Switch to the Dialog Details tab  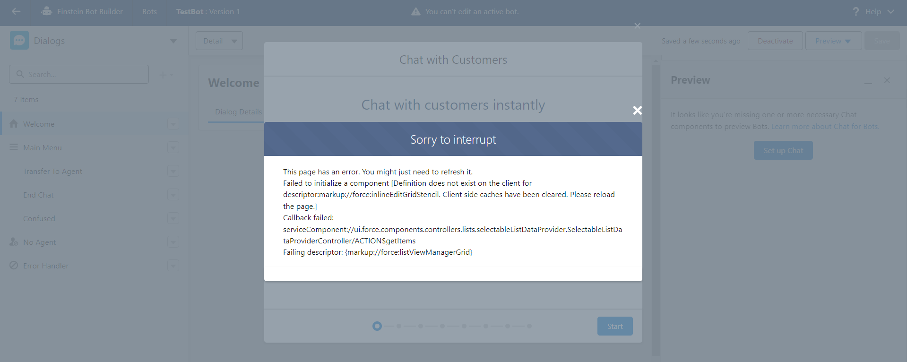238,112
